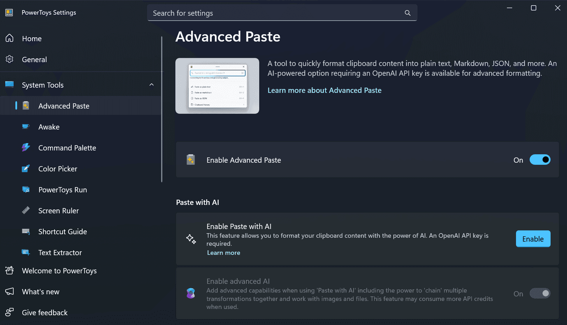Open the General settings page
Image resolution: width=567 pixels, height=325 pixels.
click(x=34, y=60)
